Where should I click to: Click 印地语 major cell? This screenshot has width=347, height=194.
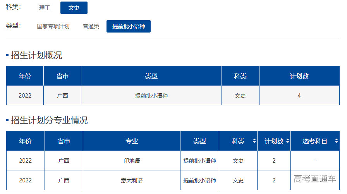coord(132,161)
